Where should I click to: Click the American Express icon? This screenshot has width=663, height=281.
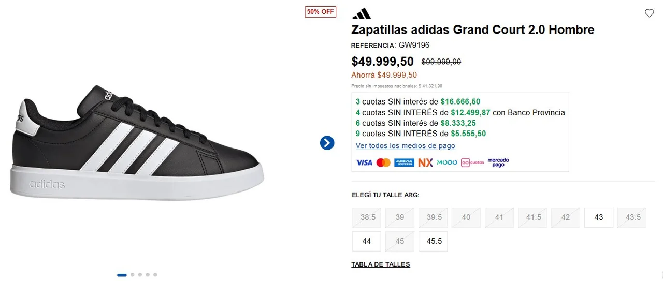click(404, 162)
